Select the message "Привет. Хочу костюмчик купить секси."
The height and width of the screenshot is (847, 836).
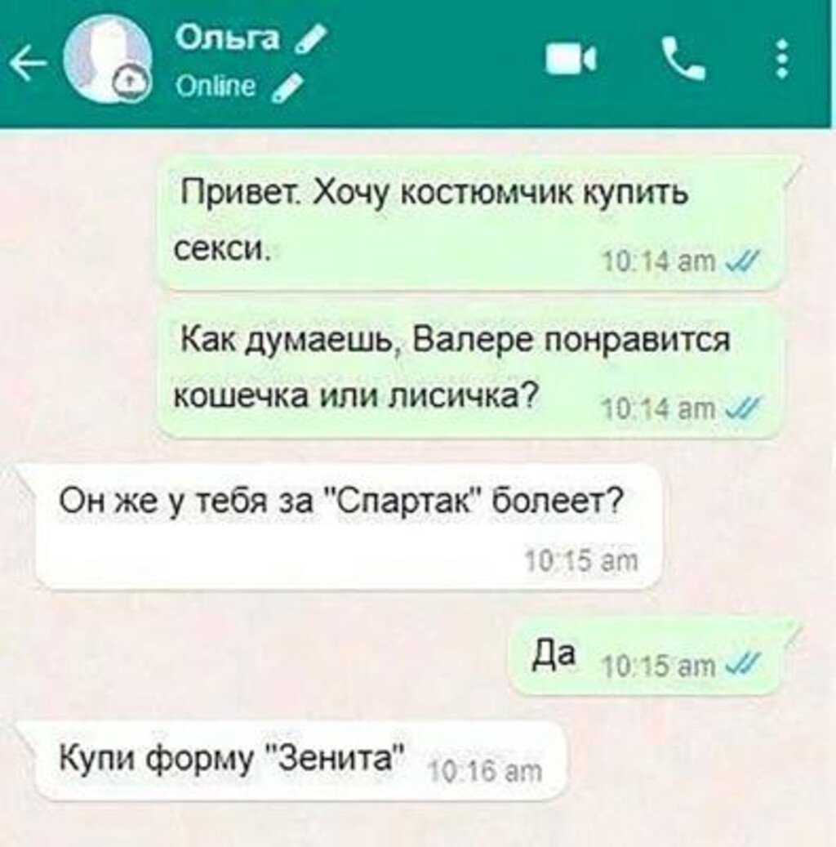470,222
